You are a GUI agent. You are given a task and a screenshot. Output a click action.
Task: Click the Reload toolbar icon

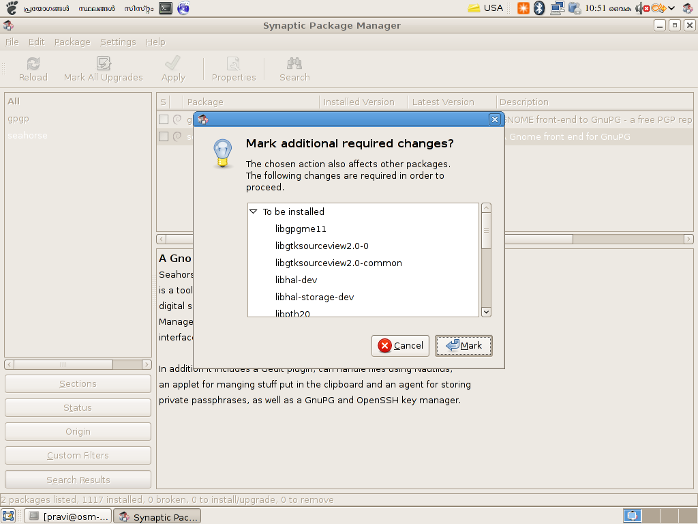tap(33, 64)
